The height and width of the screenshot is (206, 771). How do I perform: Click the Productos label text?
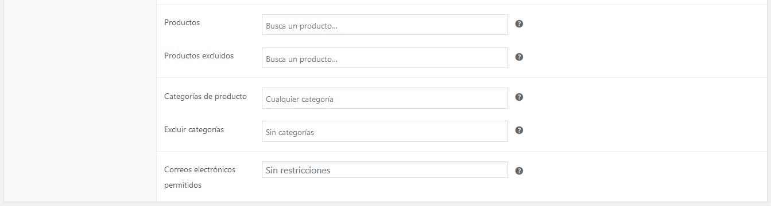[182, 22]
